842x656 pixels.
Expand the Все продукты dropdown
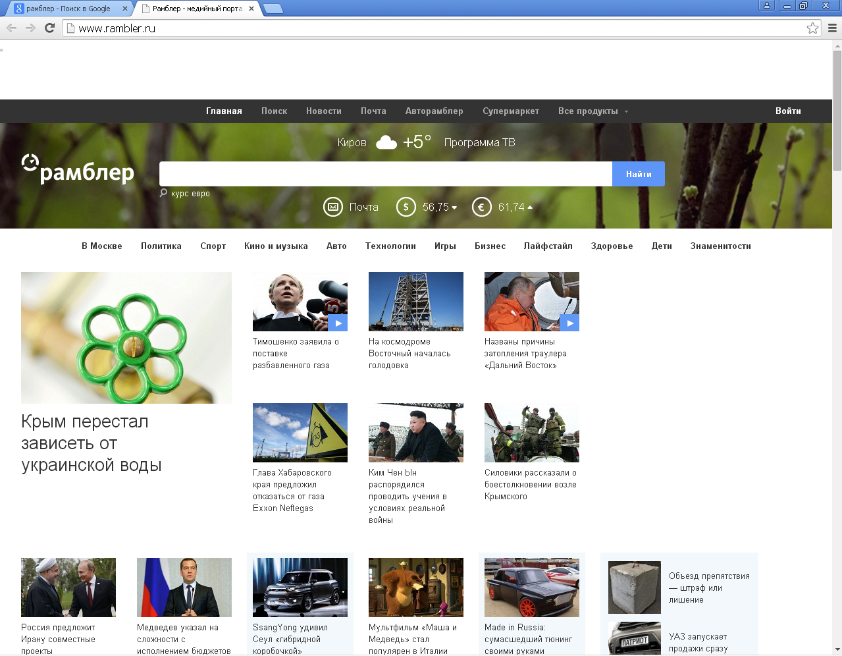[593, 111]
